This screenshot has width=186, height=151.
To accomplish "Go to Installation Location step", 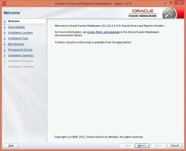I will (20, 32).
